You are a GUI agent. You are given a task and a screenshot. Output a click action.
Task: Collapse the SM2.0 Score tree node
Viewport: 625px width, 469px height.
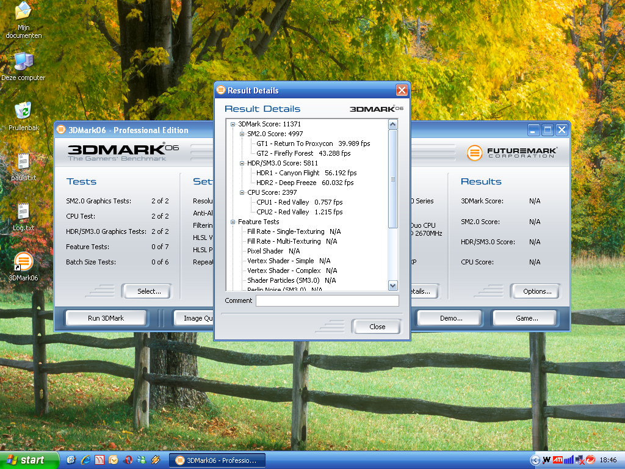click(242, 134)
